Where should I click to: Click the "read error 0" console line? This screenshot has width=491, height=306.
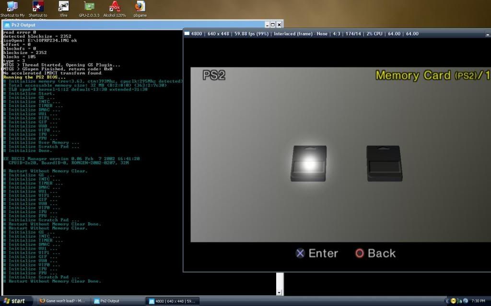pos(19,32)
